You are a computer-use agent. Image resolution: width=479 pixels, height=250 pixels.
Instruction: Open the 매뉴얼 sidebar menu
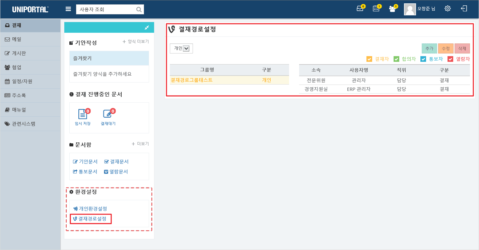[x=30, y=110]
